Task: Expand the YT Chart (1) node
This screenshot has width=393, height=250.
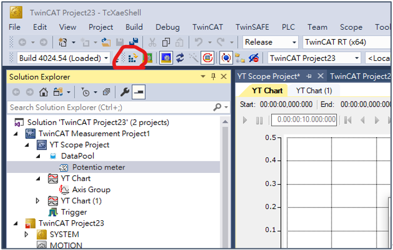Action: tap(37, 201)
